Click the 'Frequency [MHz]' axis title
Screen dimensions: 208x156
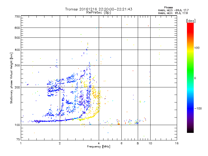click(99, 147)
